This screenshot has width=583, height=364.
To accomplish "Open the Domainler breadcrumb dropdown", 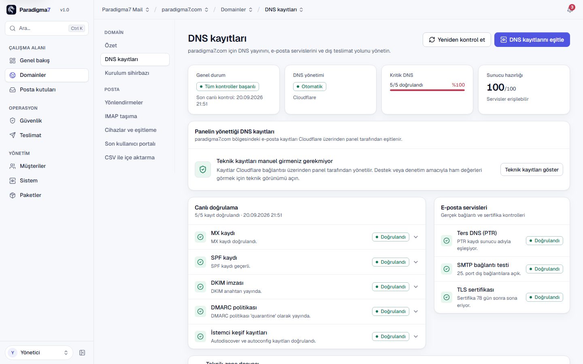I will pos(236,10).
